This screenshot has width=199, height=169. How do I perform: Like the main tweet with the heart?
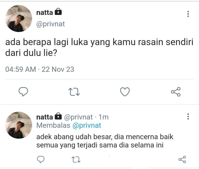[125, 92]
